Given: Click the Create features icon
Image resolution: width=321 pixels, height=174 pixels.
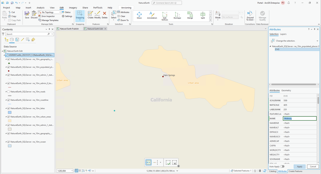Looking at the screenshot, I should coord(90,15).
